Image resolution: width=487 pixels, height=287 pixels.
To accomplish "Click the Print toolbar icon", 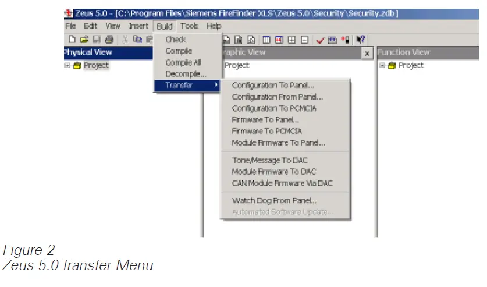I will 109,40.
